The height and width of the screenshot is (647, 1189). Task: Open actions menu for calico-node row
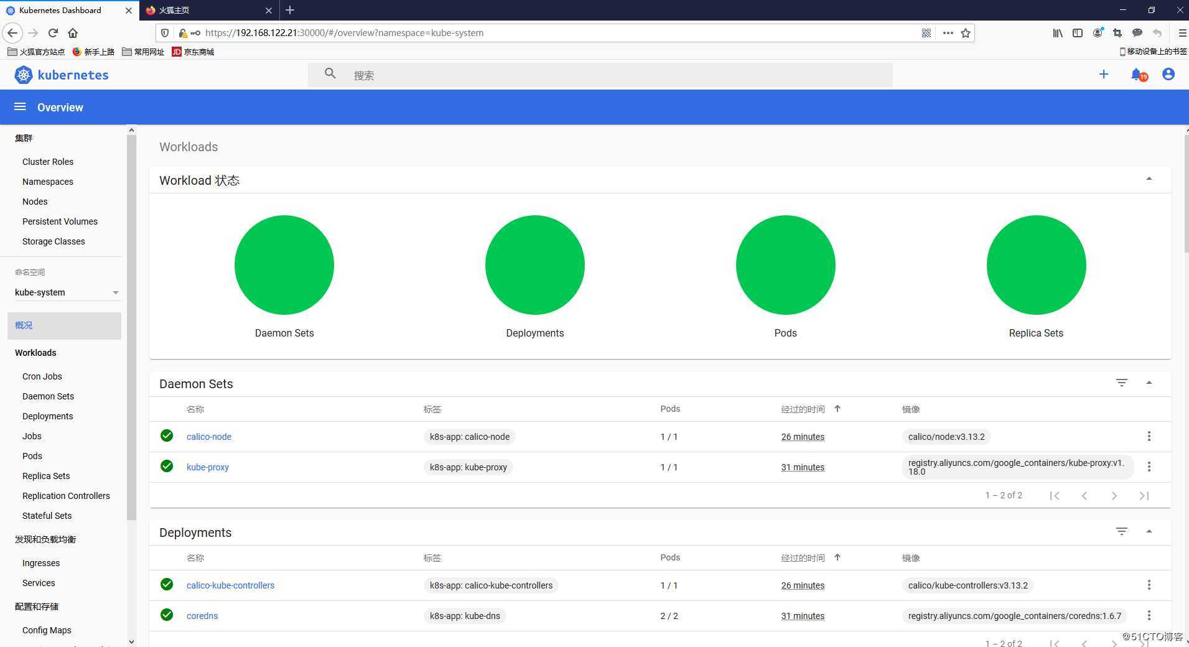[1149, 437]
